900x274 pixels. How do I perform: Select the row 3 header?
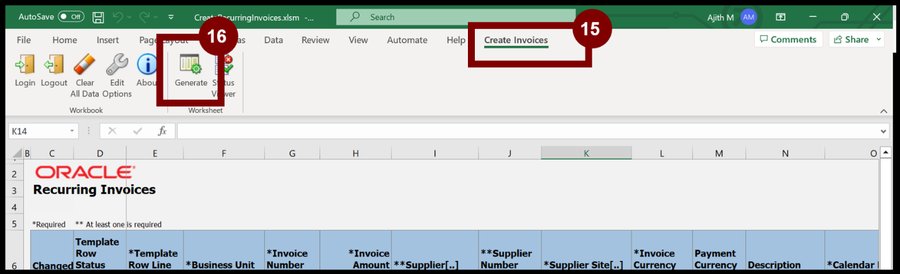[14, 190]
